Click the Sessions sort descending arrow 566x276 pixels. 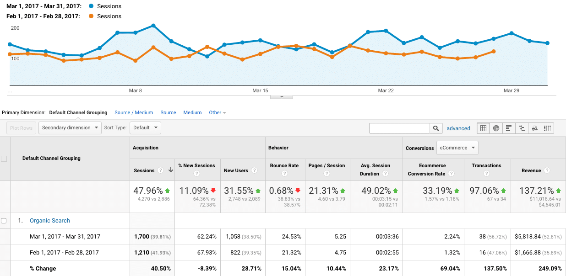tap(171, 170)
